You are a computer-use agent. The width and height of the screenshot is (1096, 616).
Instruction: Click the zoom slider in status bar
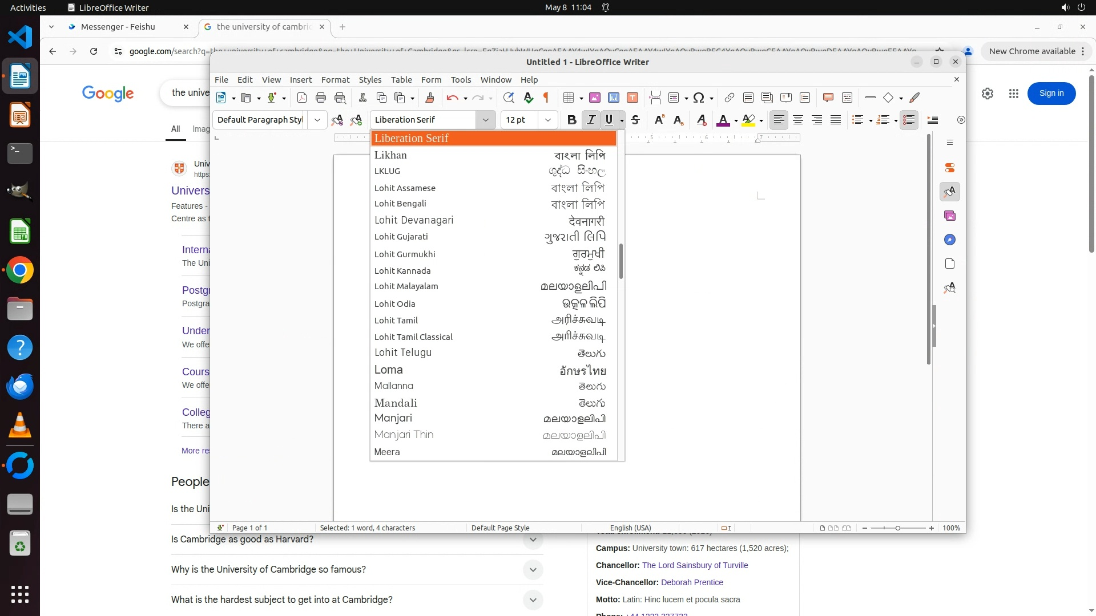click(x=897, y=528)
